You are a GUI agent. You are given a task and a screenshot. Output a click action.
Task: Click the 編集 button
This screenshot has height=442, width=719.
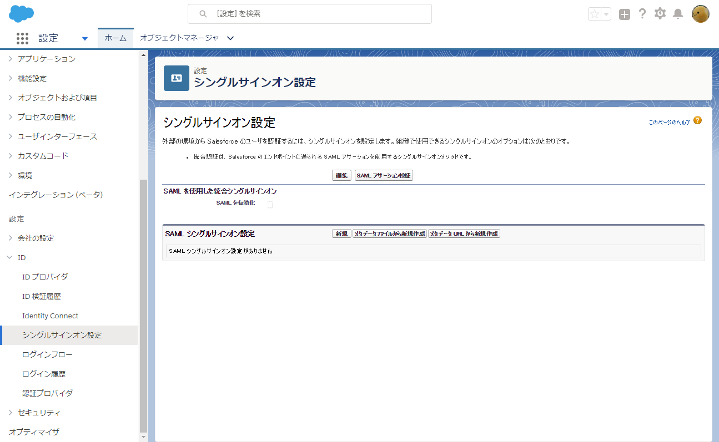point(341,176)
